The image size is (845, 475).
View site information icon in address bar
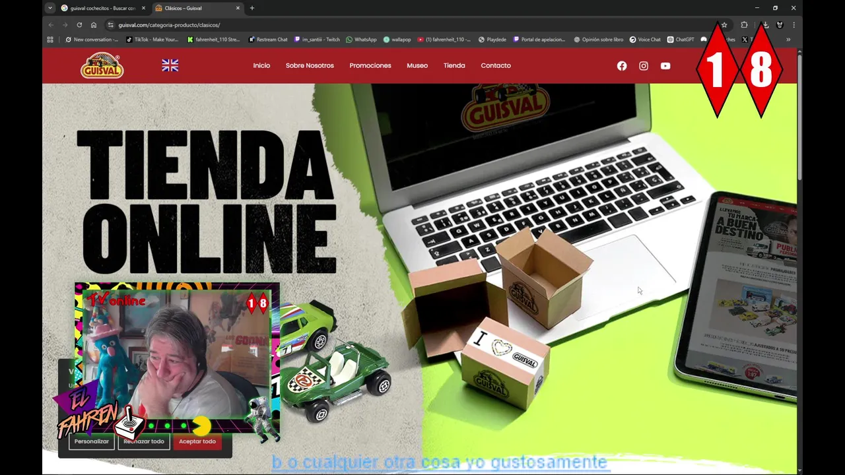111,25
